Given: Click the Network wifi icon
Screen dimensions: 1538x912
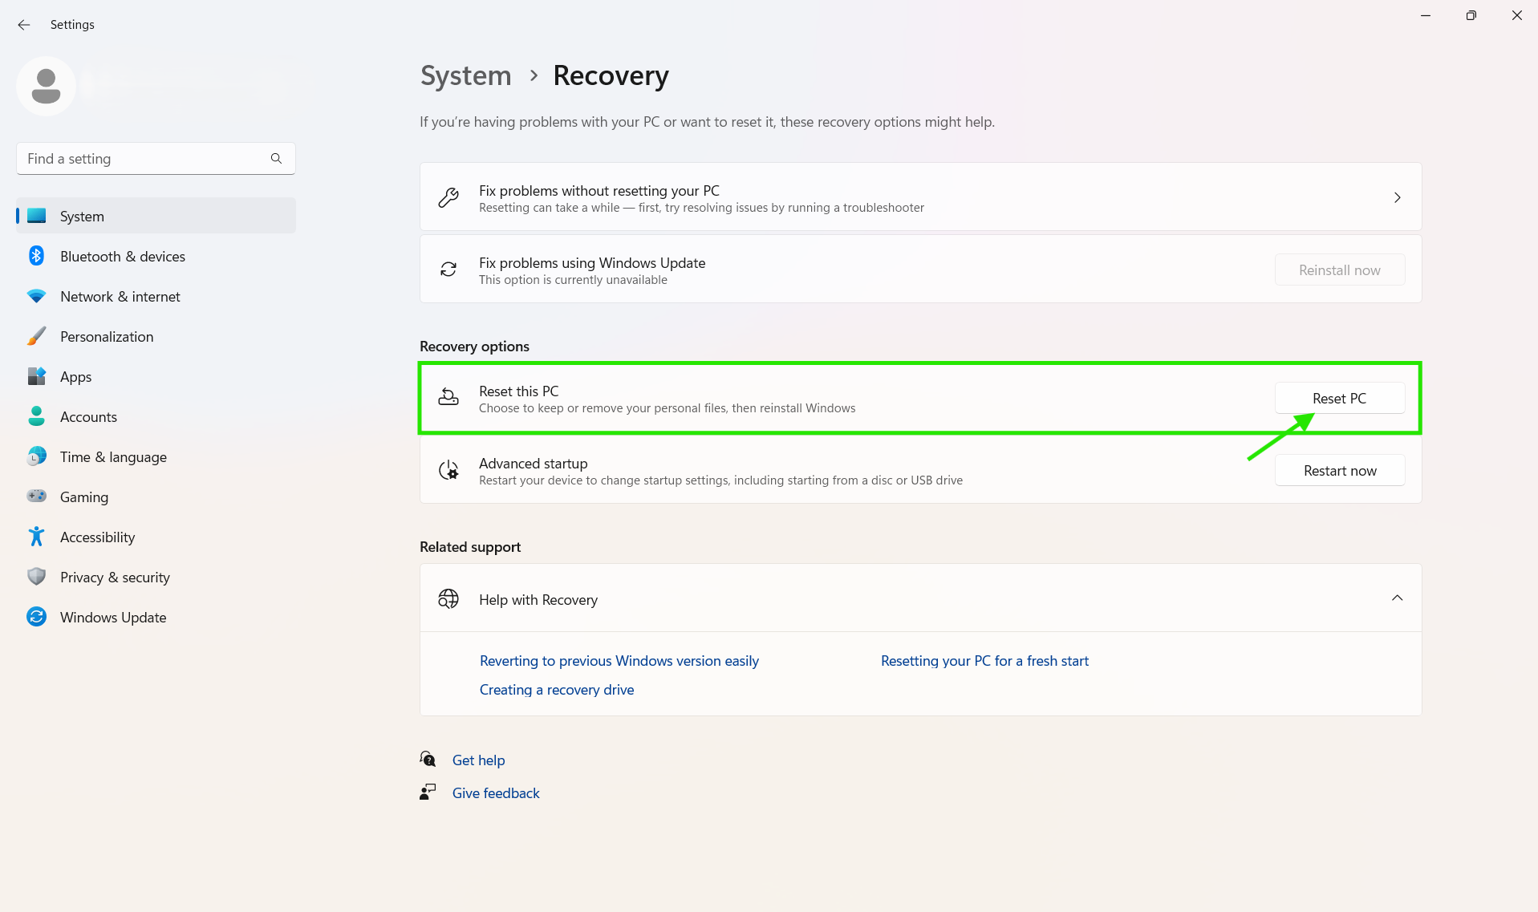Looking at the screenshot, I should [x=36, y=296].
